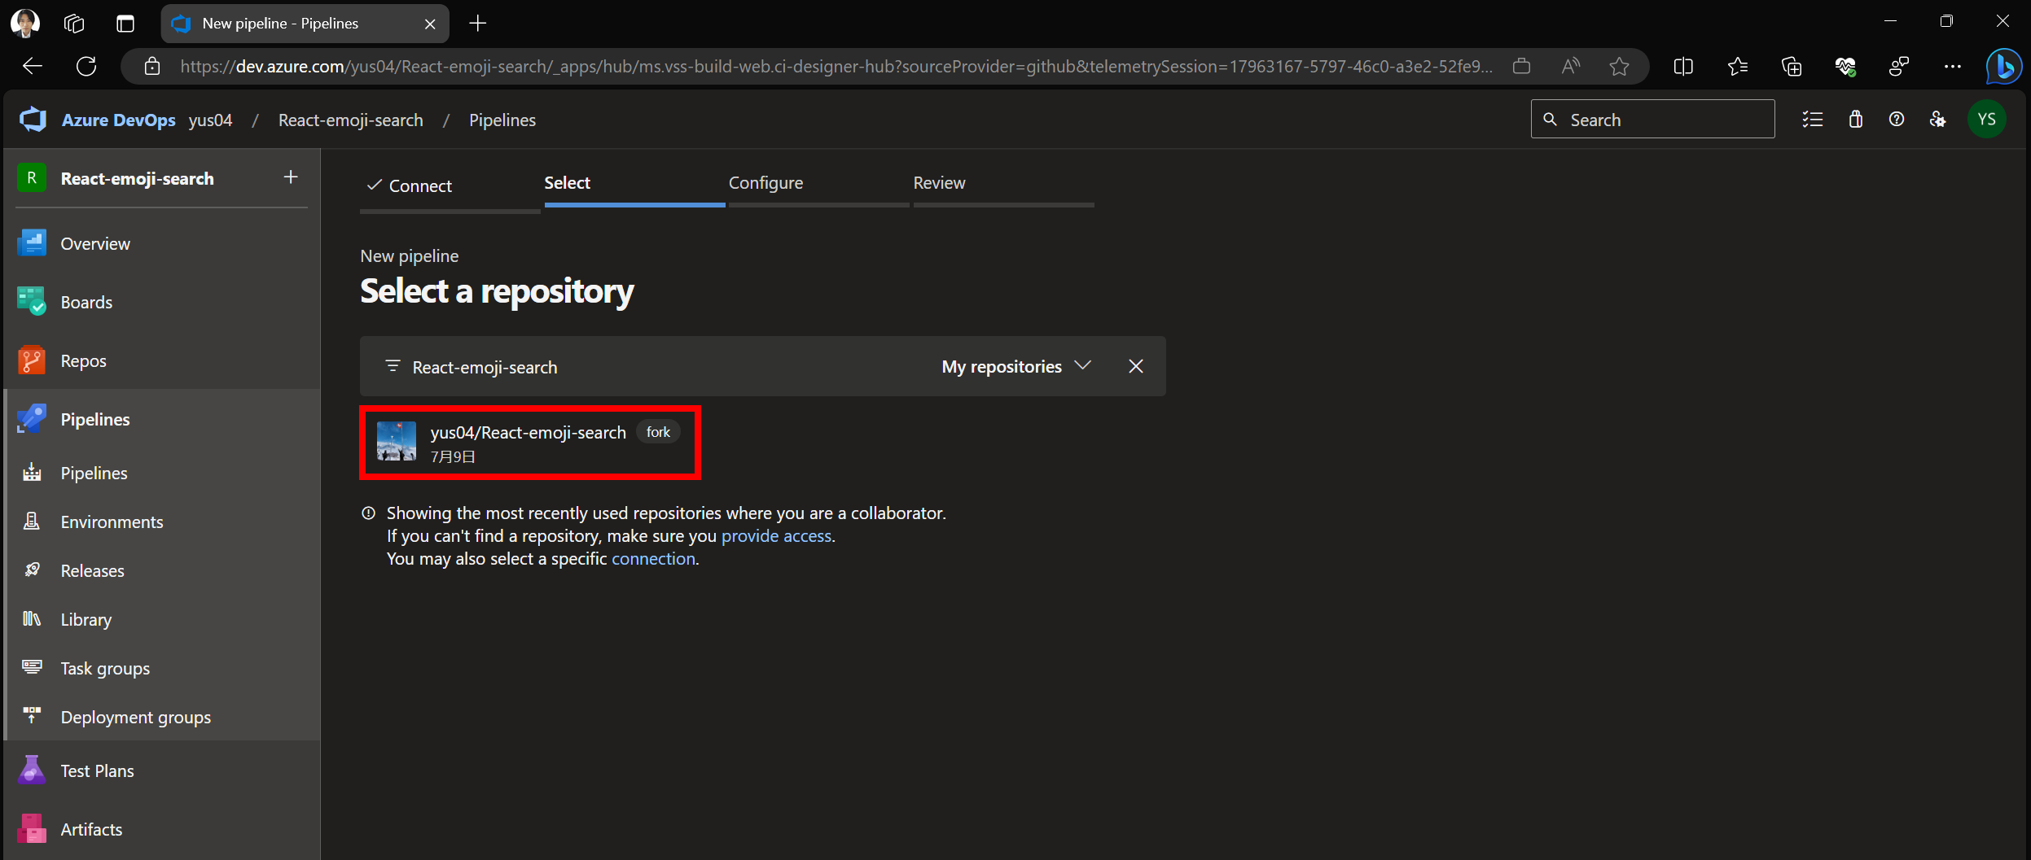Select the yus04/React-emoji-search repository
Image resolution: width=2031 pixels, height=860 pixels.
(x=530, y=443)
